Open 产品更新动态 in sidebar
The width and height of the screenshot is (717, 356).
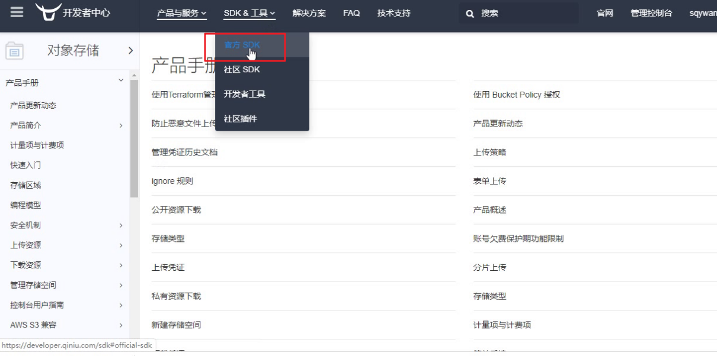(x=33, y=105)
